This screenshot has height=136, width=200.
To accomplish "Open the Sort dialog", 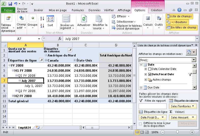I will point(50,21).
